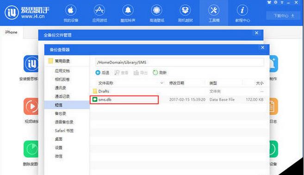Click the 爱思助手 i4 logo
The image size is (304, 175).
(x=27, y=12)
